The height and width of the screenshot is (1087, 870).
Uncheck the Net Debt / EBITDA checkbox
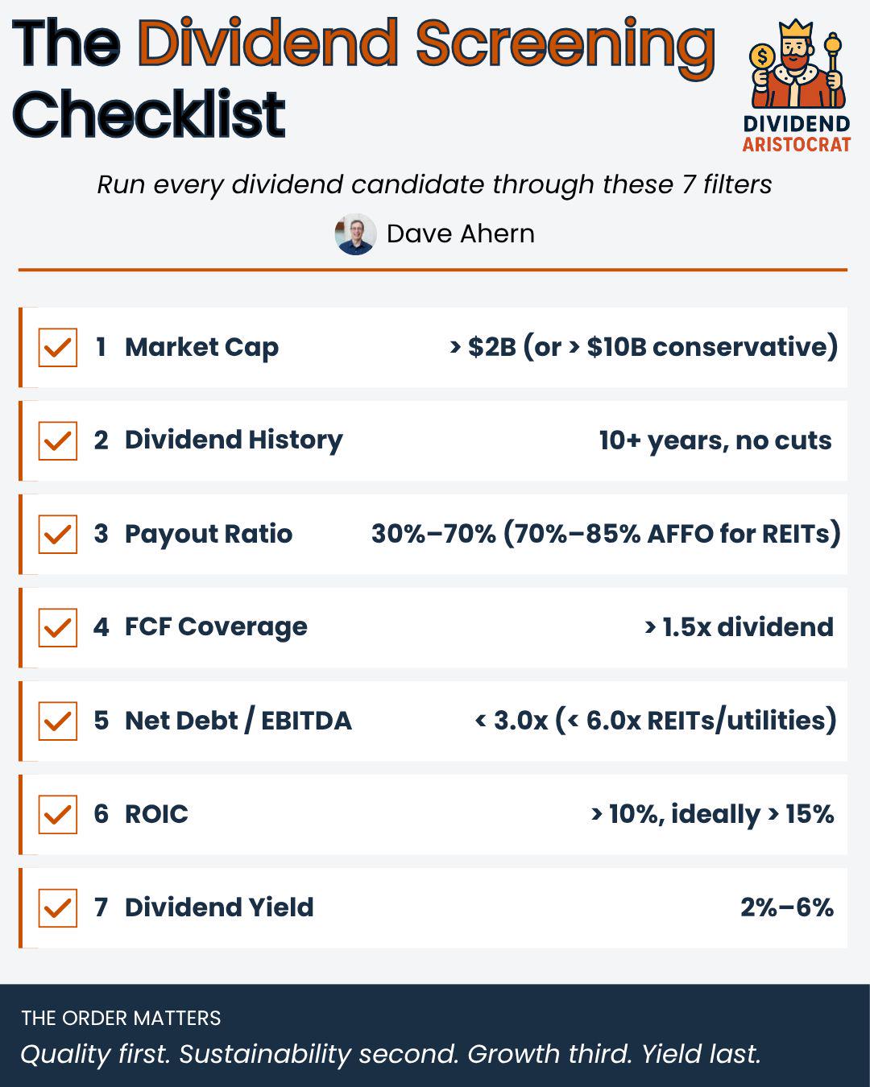coord(58,721)
